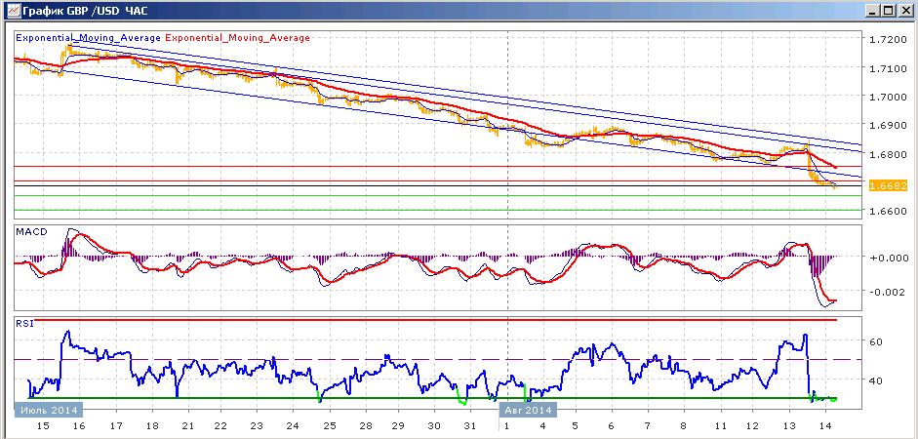The width and height of the screenshot is (918, 439).
Task: Click the MACD panel label
Action: click(31, 232)
